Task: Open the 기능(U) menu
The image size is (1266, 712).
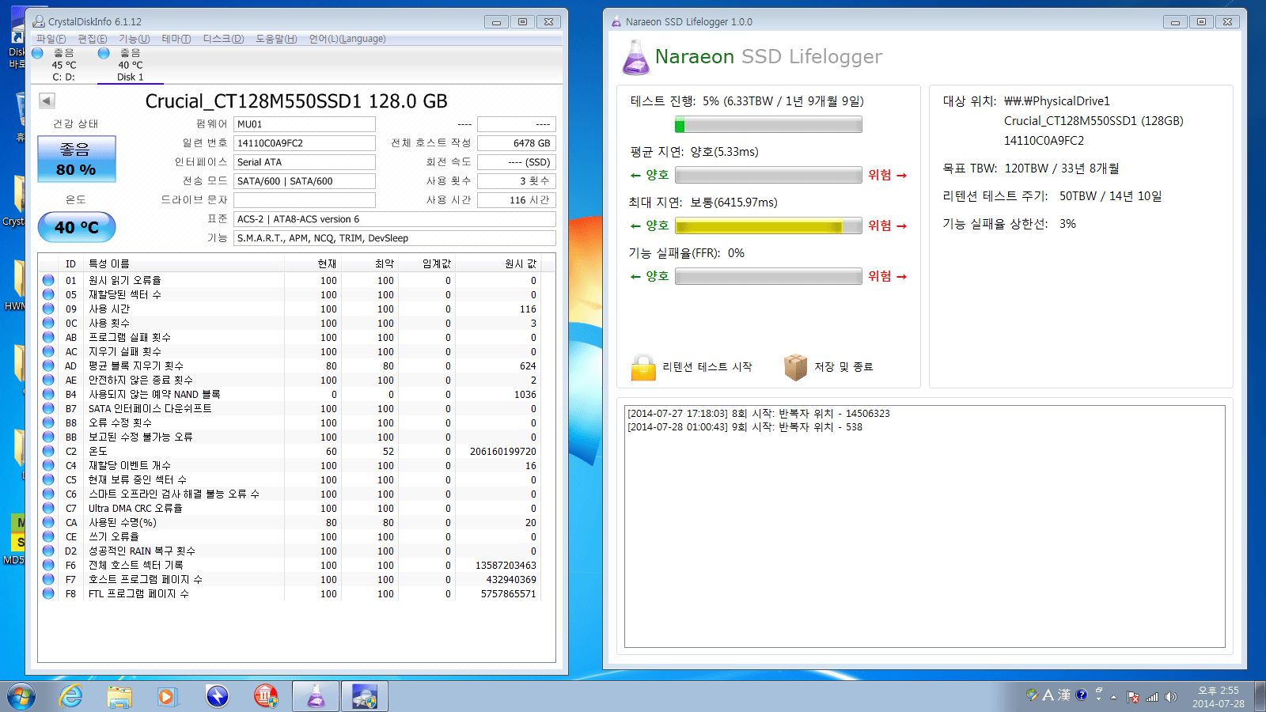Action: 135,39
